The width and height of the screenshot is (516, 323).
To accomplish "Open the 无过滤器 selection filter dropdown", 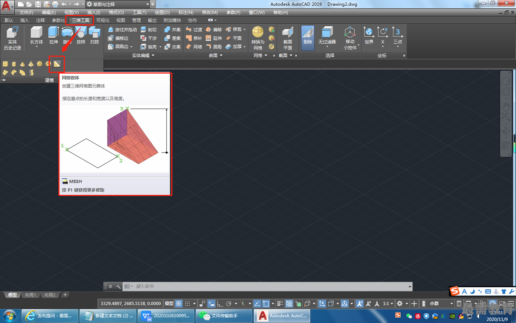I will pos(327,47).
